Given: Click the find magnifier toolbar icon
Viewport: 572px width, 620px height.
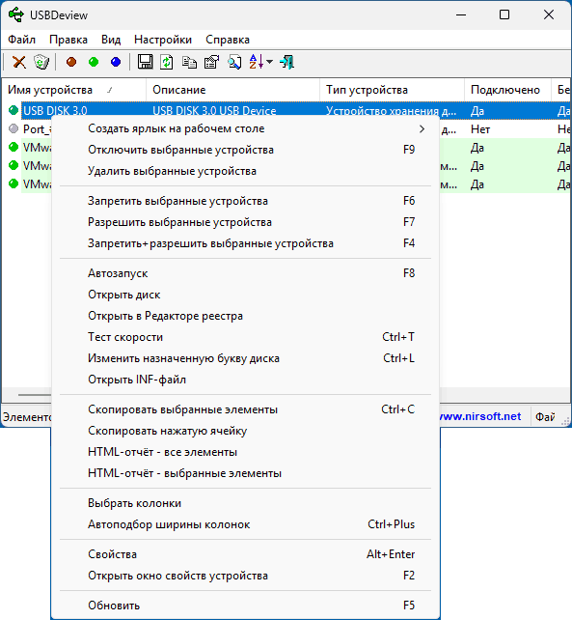Looking at the screenshot, I should tap(234, 62).
